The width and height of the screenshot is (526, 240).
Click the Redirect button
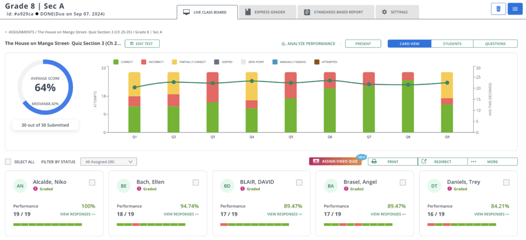coord(442,162)
